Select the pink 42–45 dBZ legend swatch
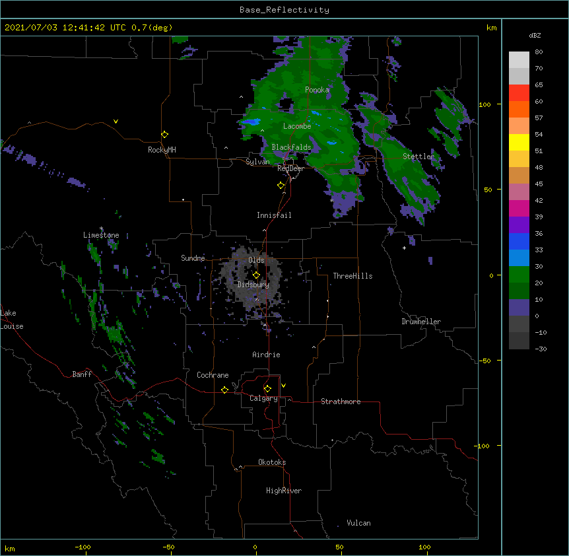569x556 pixels. [x=519, y=192]
